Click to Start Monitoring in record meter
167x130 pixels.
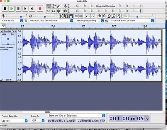105,6
